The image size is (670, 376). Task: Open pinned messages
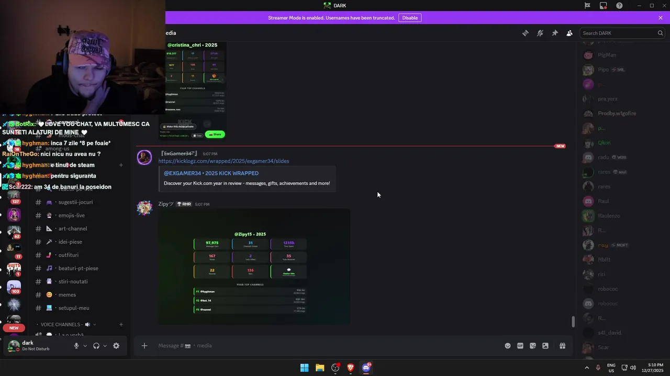click(555, 33)
